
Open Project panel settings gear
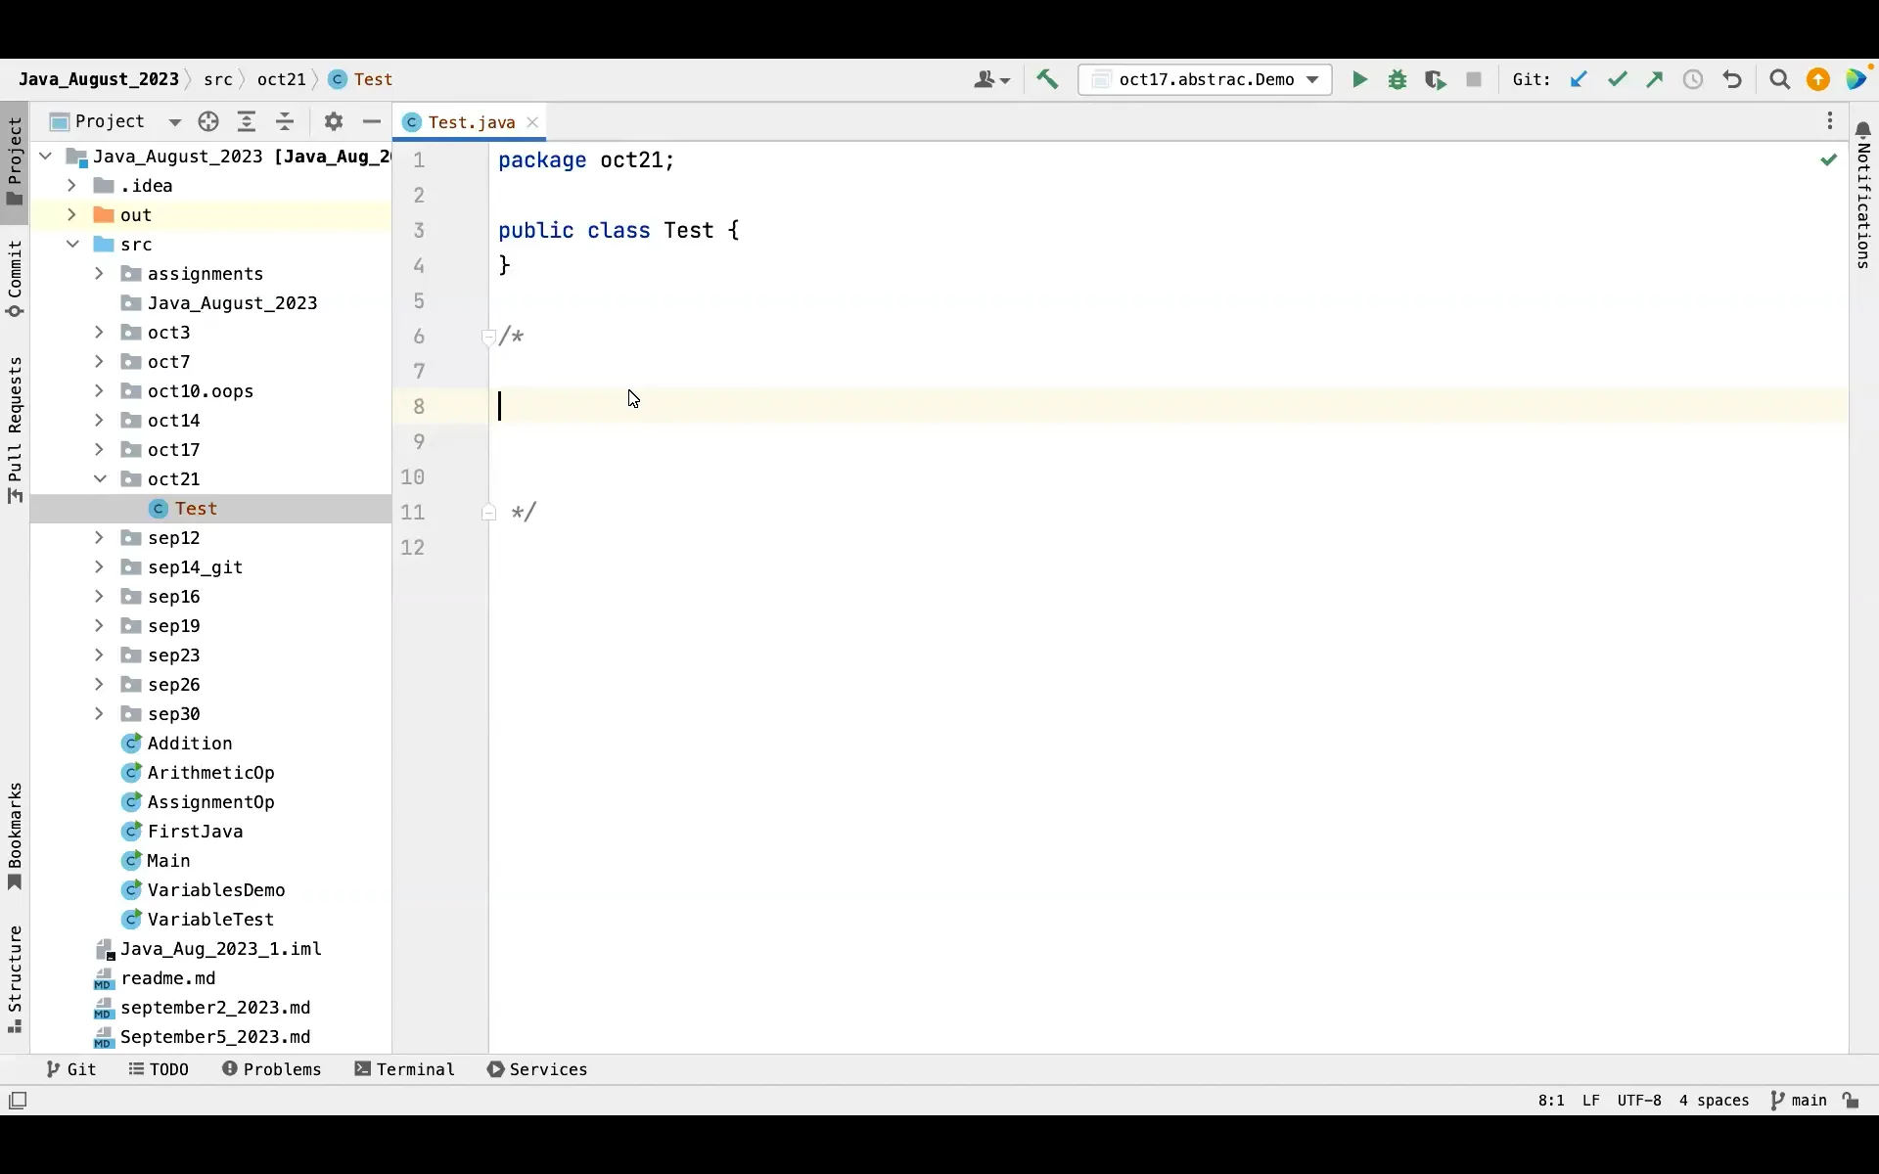334,121
